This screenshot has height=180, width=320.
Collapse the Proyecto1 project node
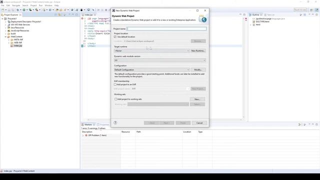coord(2,18)
